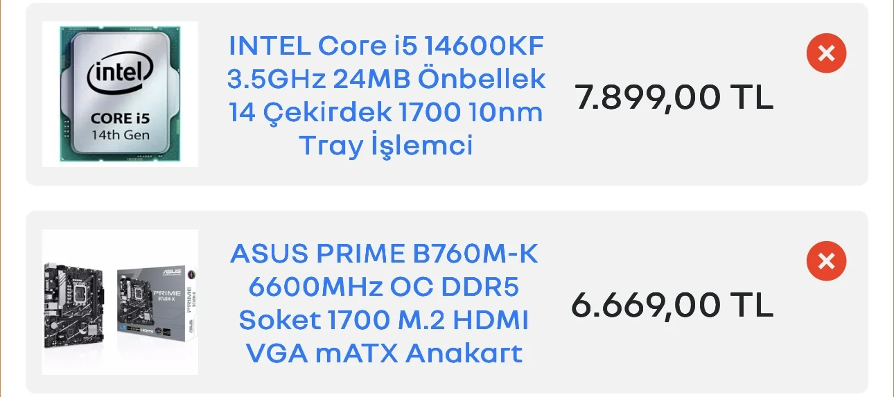Click the "3.5GHz 24MB Önbellek" line
The image size is (894, 397).
[x=386, y=80]
